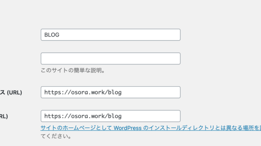This screenshot has height=146, width=261.
Task: Click the てください。 text below the link
Action: click(x=55, y=137)
